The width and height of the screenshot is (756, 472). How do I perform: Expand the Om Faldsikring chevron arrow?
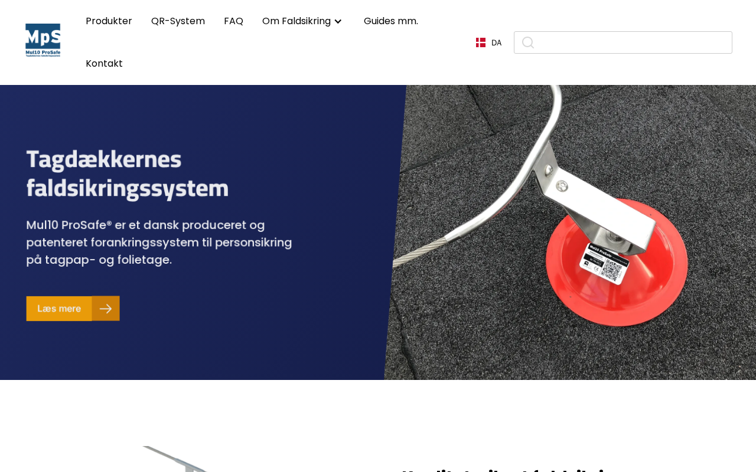[338, 21]
